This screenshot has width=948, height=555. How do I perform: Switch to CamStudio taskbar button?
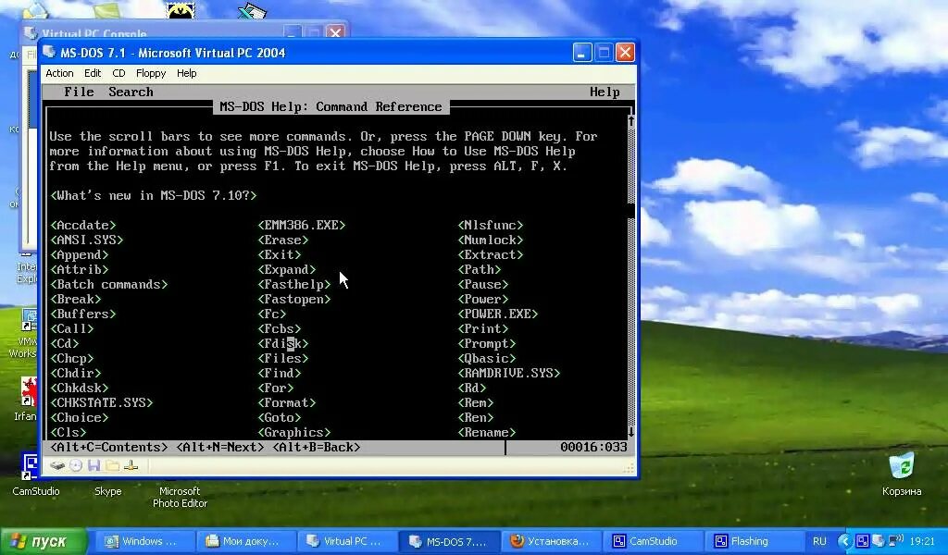651,541
